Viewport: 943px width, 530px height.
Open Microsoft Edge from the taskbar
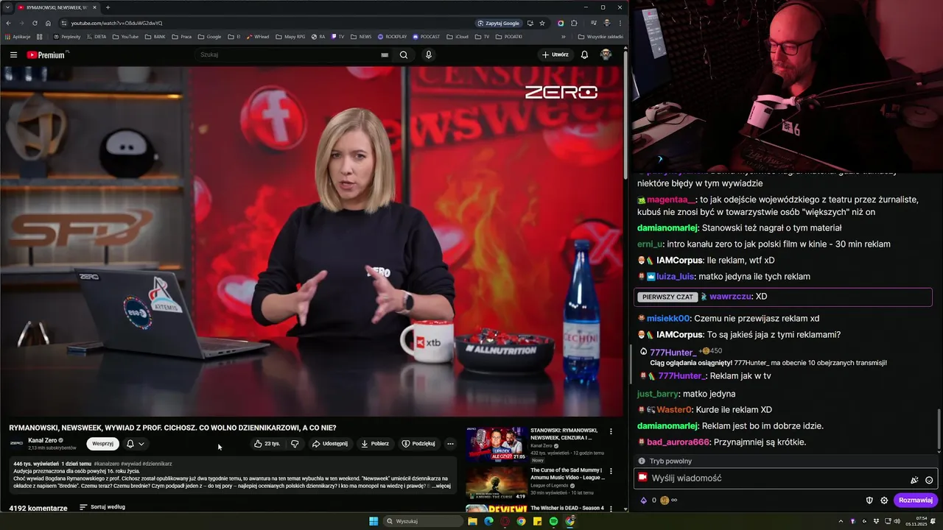coord(488,521)
